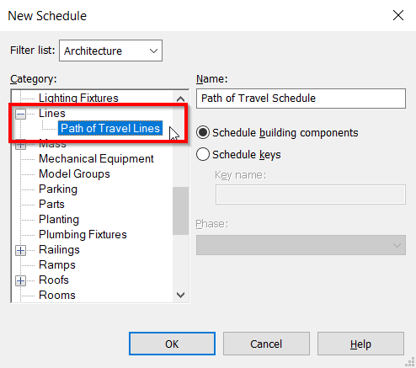Select Mechanical Equipment in category list
Screen dimensions: 416x368
point(96,159)
